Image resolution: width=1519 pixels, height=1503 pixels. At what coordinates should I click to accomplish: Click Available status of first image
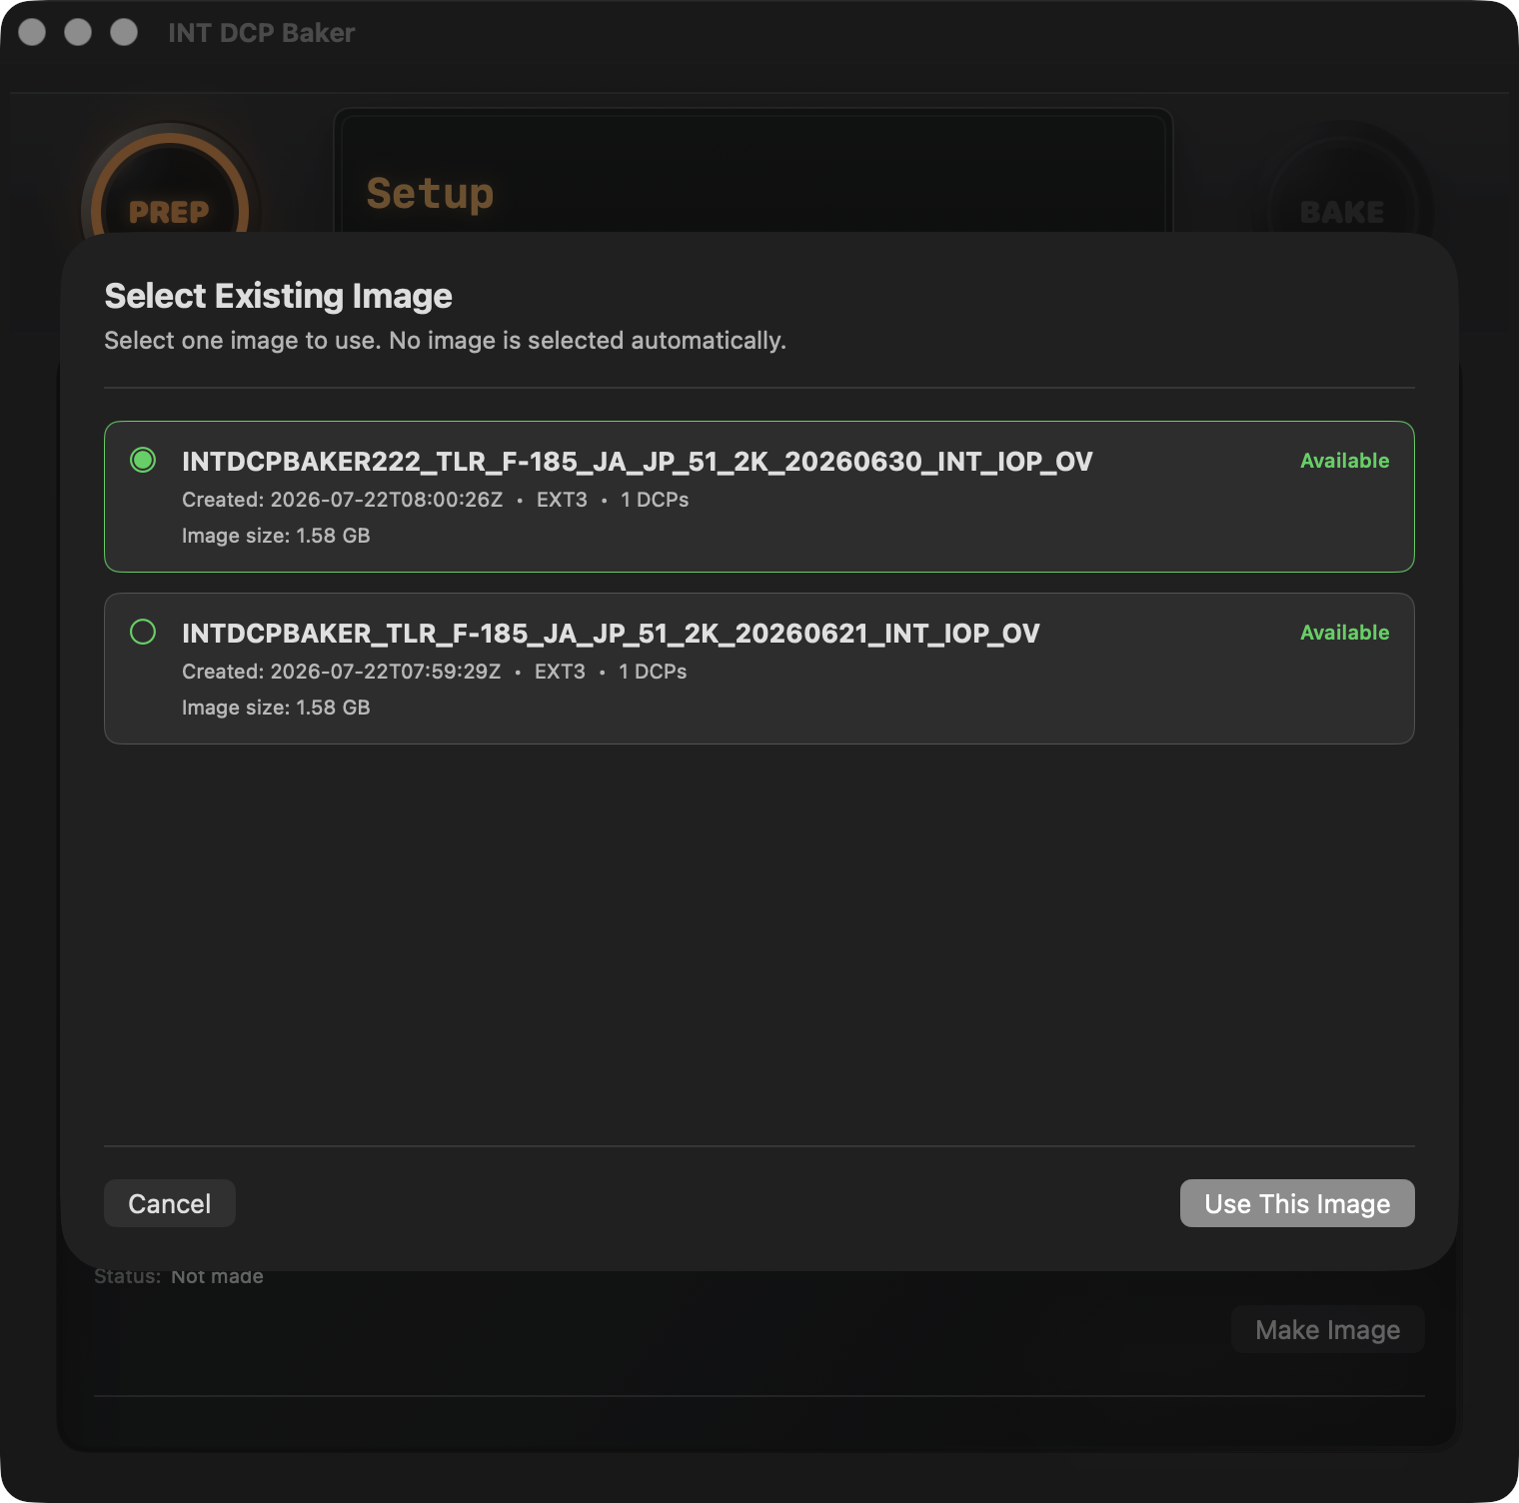tap(1344, 461)
